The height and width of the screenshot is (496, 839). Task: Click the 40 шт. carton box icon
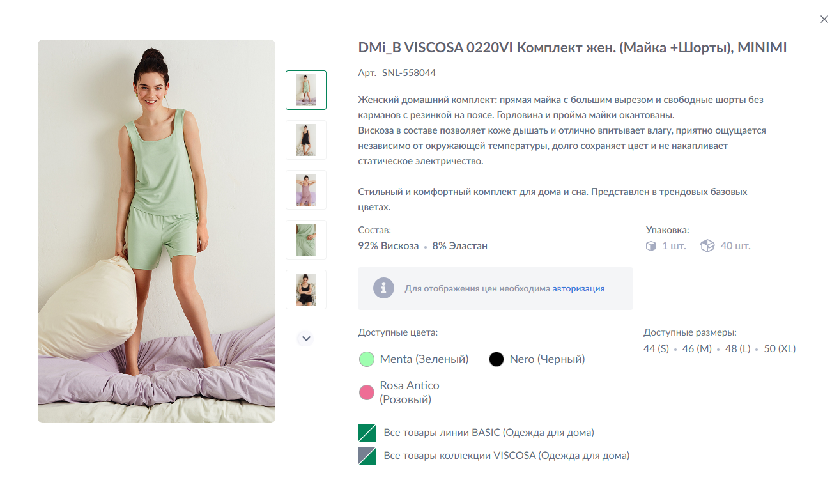pyautogui.click(x=707, y=246)
